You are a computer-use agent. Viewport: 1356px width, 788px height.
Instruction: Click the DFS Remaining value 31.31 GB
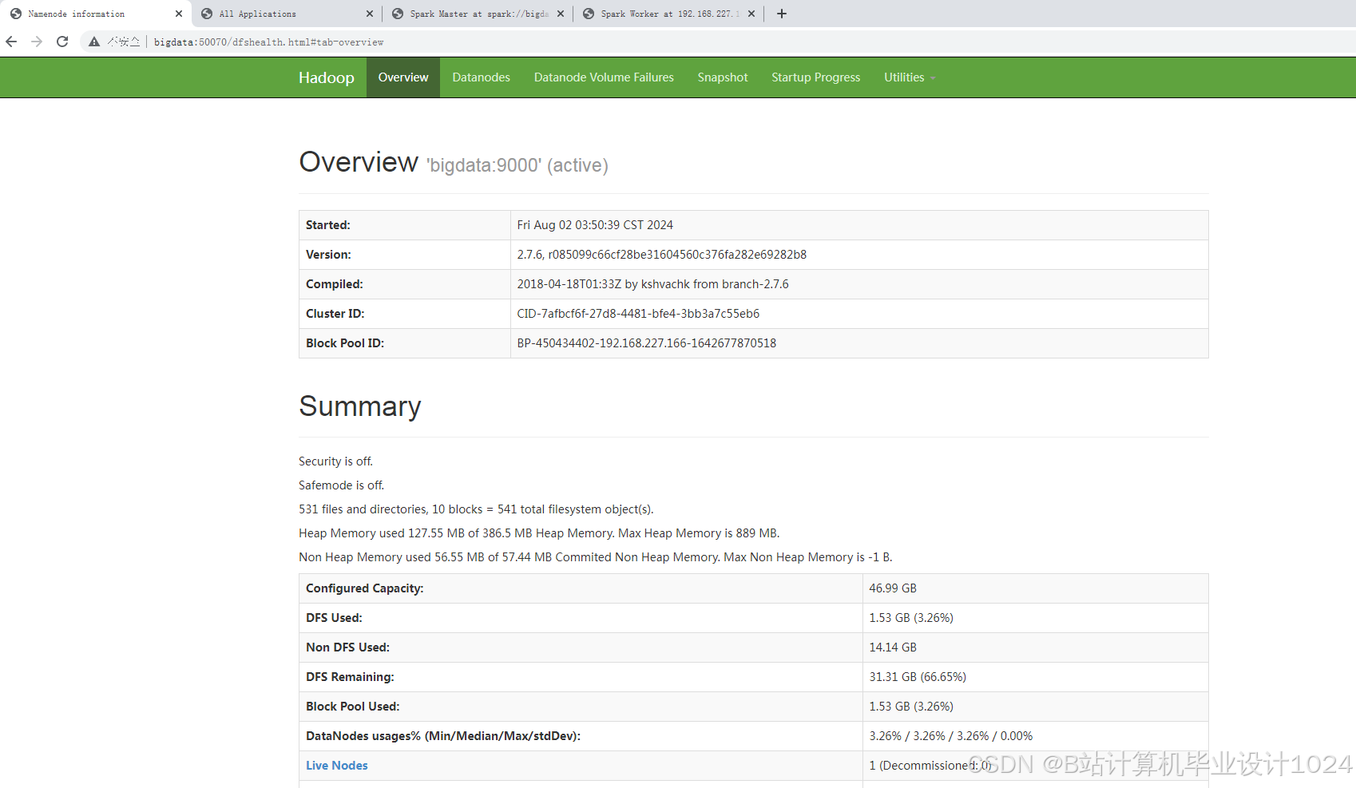point(918,677)
